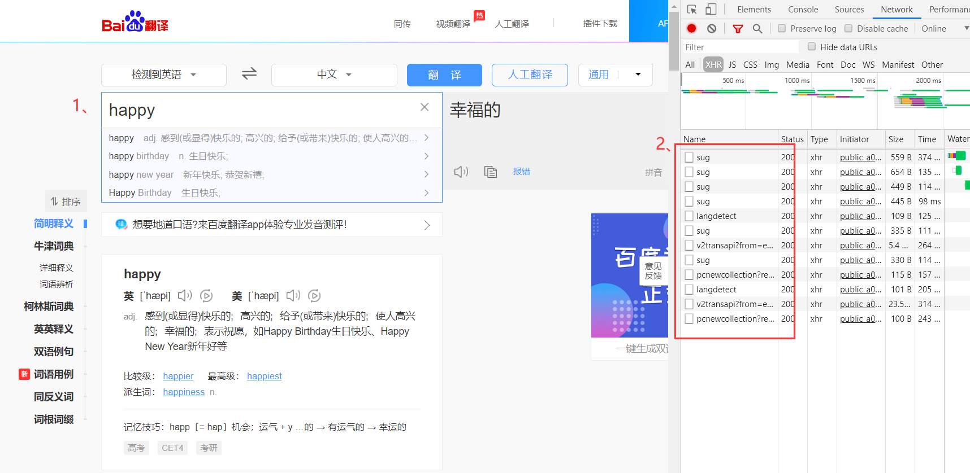This screenshot has height=473, width=970.
Task: Select the JS filter type
Action: click(x=732, y=64)
